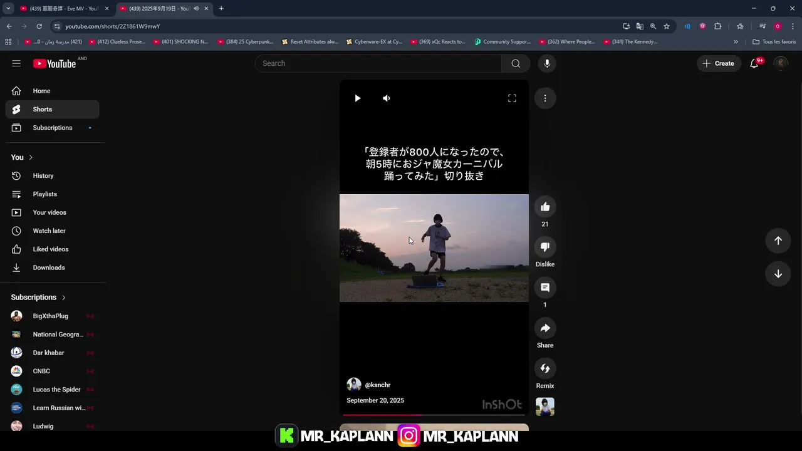The image size is (802, 451).
Task: Open the tab search dropdown
Action: pyautogui.click(x=8, y=9)
